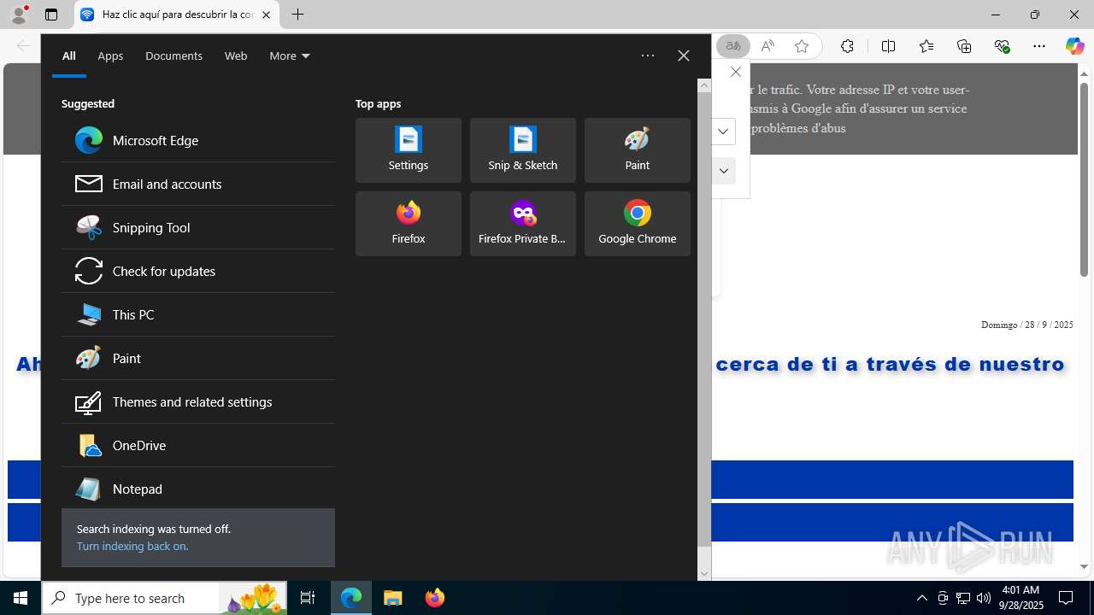
Task: Open a new Edge tab
Action: [297, 15]
